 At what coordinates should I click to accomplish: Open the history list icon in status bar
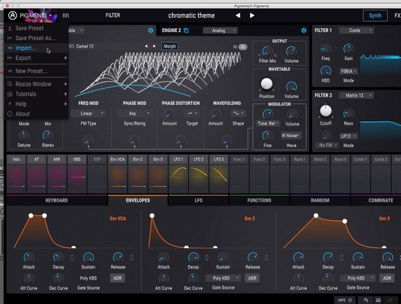[x=378, y=300]
